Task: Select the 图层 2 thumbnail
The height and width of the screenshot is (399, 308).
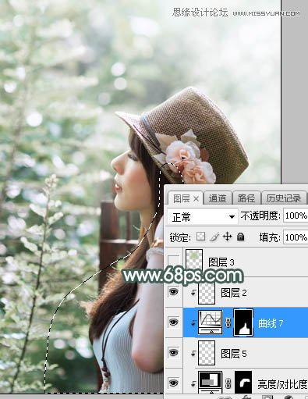Action: click(207, 293)
